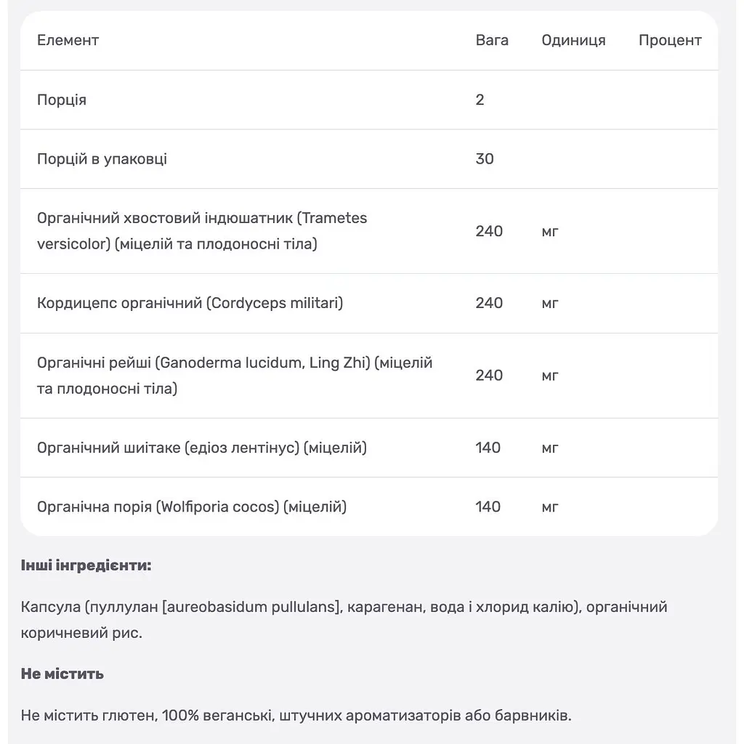744x744 pixels.
Task: Select the Порцій в упаковці row label
Action: tap(102, 159)
